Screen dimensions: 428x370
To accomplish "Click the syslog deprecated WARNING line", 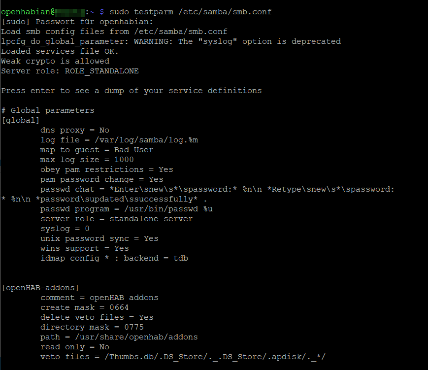I will pyautogui.click(x=170, y=41).
